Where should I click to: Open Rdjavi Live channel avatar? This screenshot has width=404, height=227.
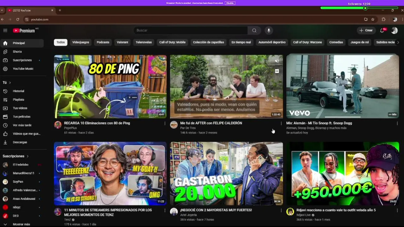pos(290,212)
